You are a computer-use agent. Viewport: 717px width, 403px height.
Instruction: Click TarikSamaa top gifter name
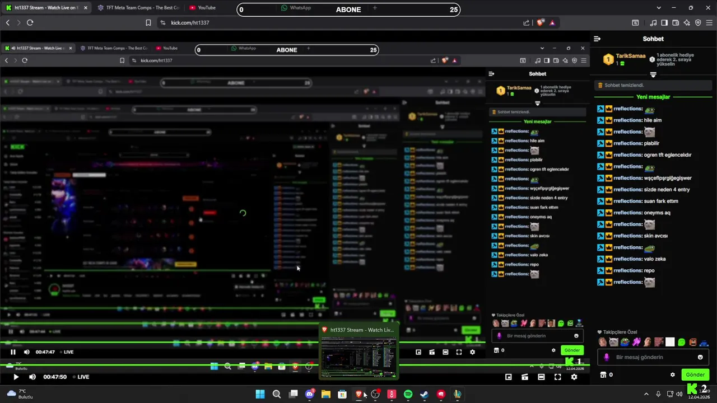pyautogui.click(x=631, y=57)
